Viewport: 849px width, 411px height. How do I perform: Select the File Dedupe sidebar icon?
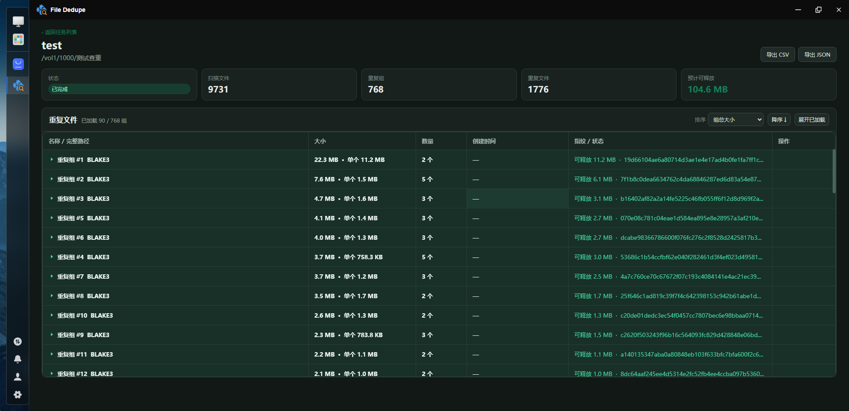[x=18, y=85]
